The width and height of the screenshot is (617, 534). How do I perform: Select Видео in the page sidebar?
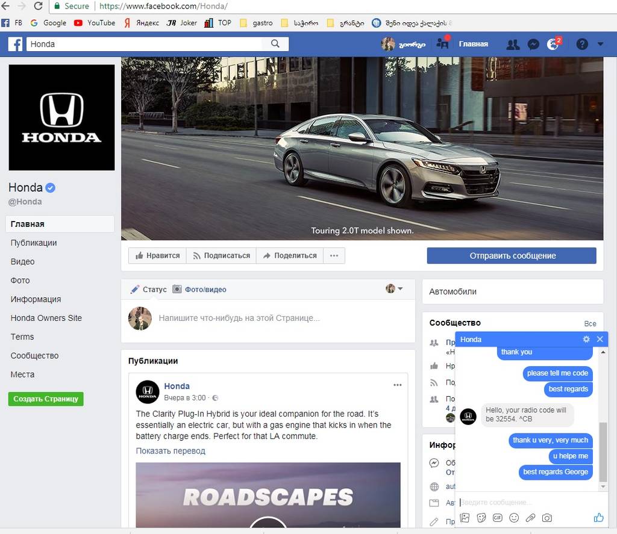(22, 261)
